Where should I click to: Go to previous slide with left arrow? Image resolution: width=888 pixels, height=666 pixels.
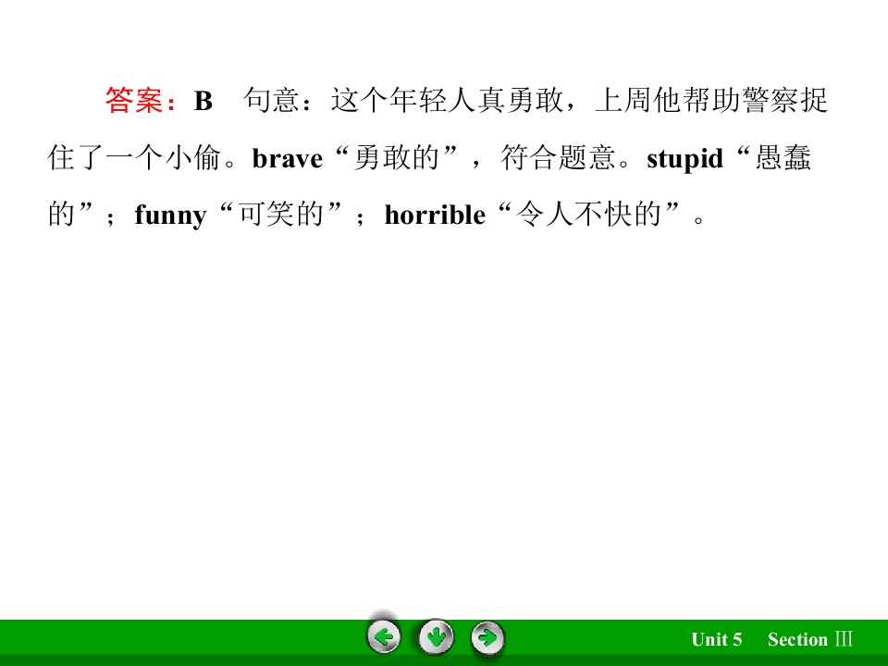tap(384, 637)
